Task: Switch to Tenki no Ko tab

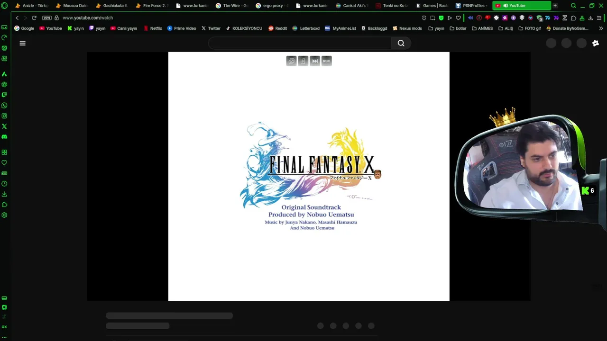Action: 391,6
